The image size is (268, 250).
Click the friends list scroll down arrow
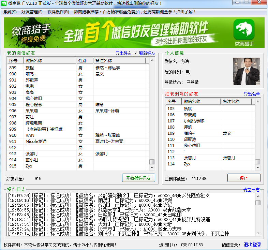(152, 167)
